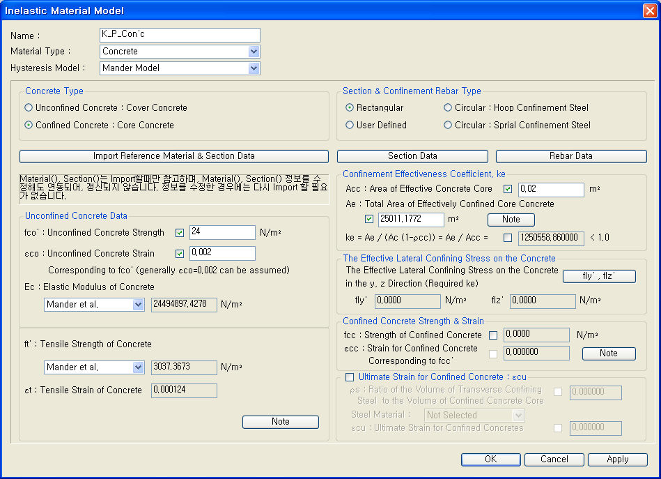The image size is (661, 479).
Task: Click Import Reference Material & Section Data
Action: coord(173,156)
